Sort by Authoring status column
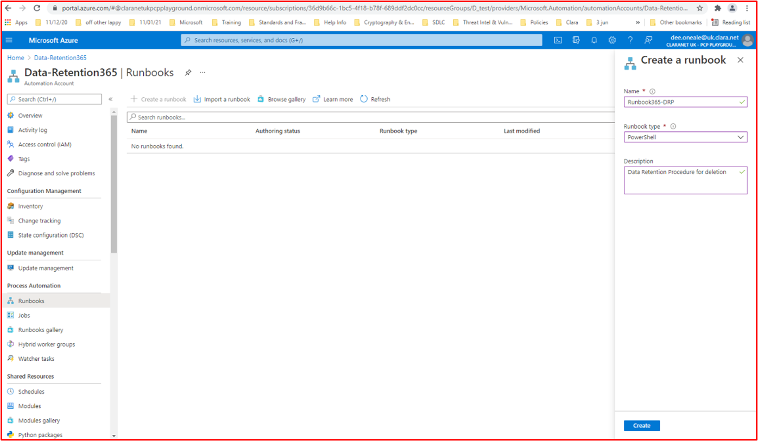 point(277,131)
